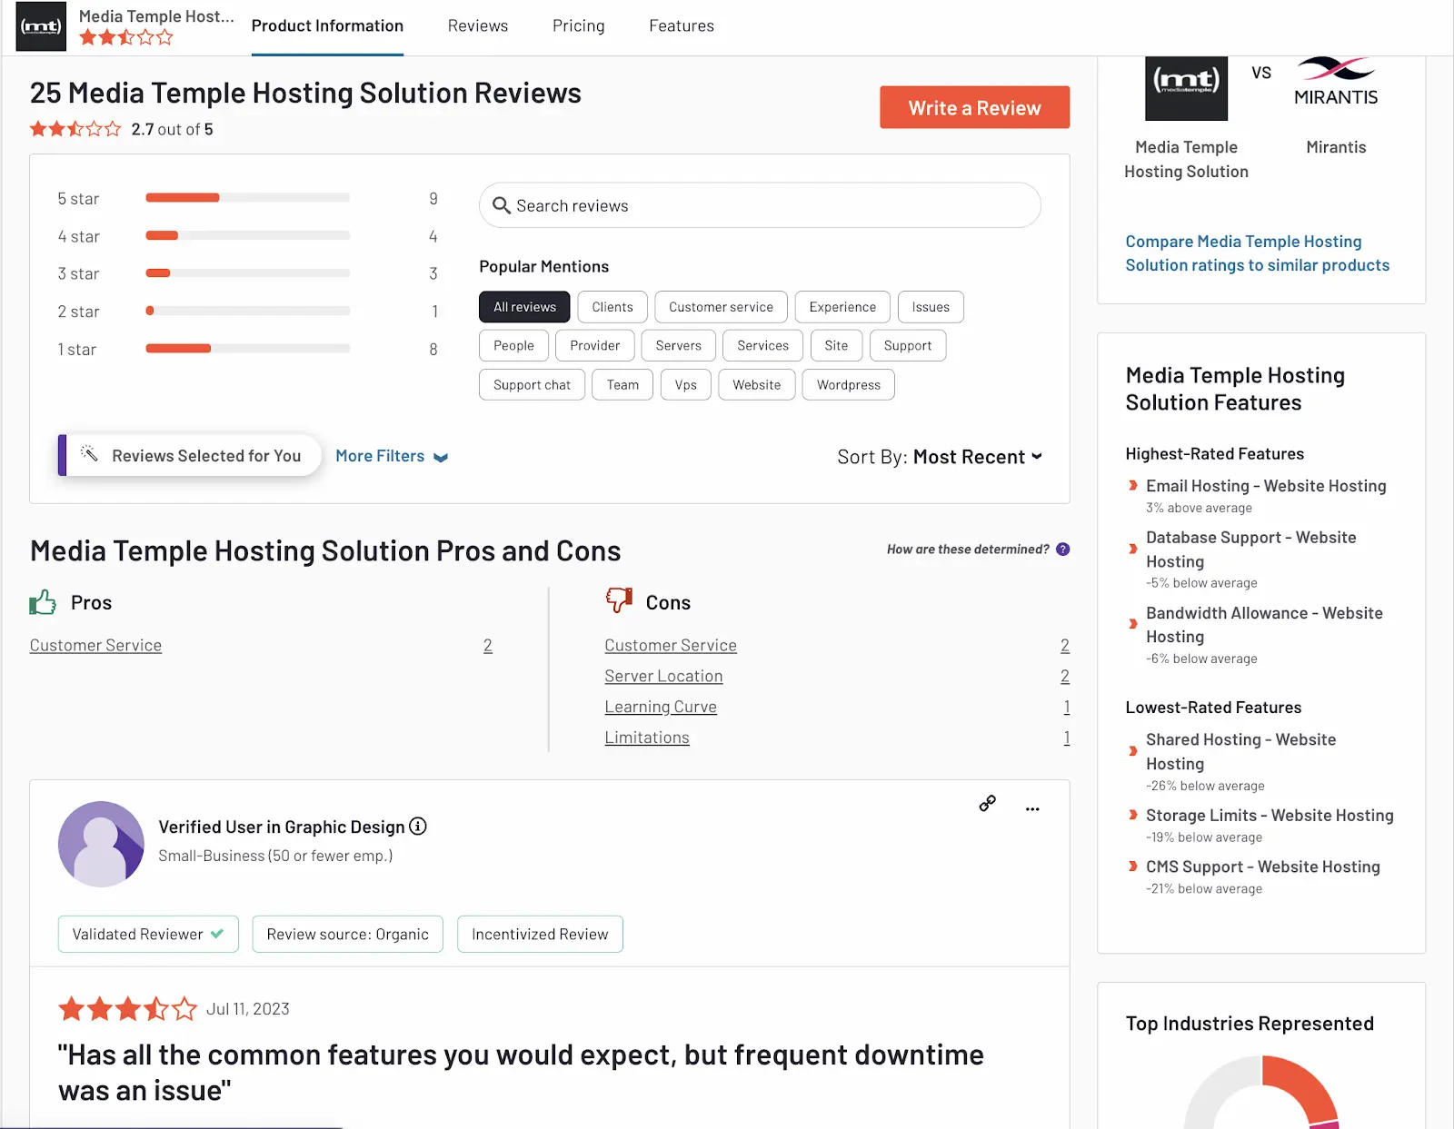1454x1129 pixels.
Task: Click the review's star rating
Action: (x=127, y=1008)
